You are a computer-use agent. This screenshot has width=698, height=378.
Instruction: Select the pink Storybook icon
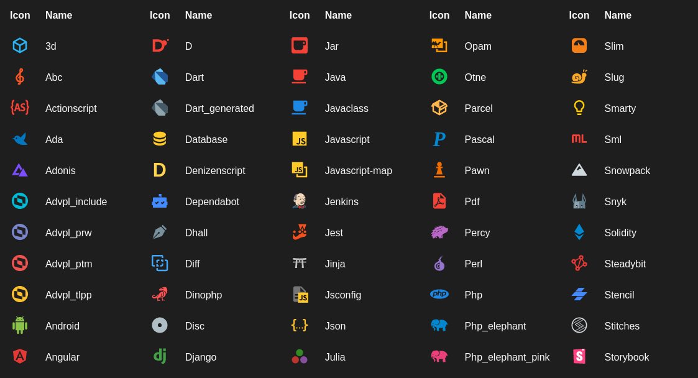pos(579,357)
